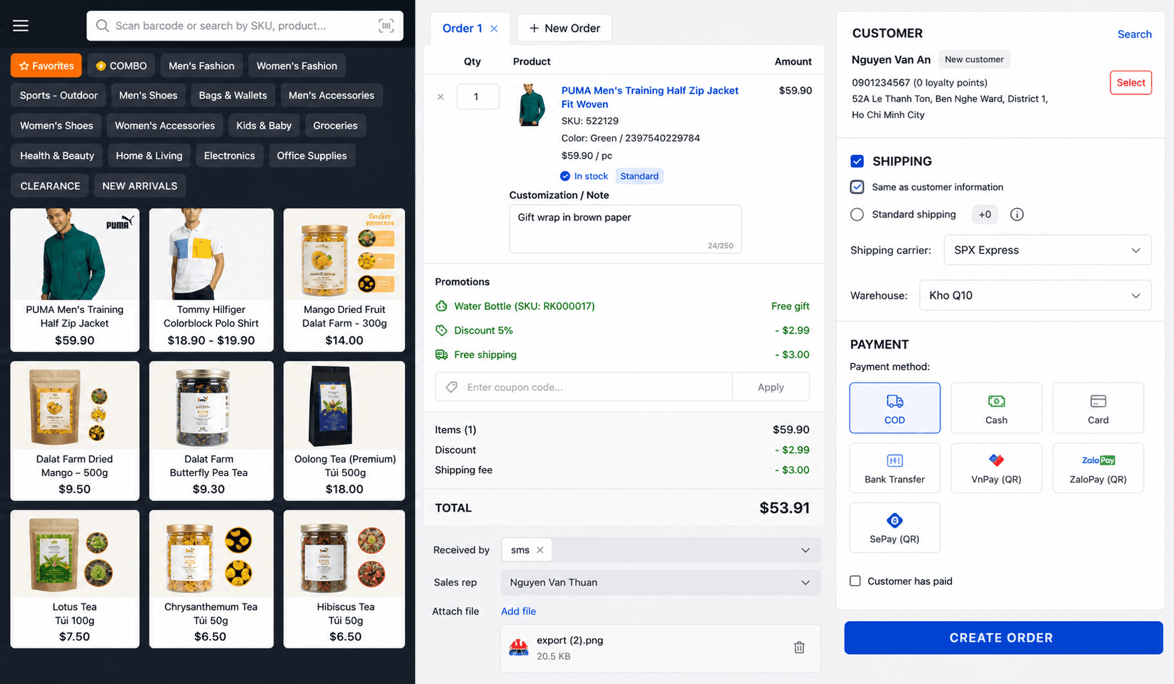Click the customer Search link
Screen dimensions: 1174x684
(x=1134, y=34)
